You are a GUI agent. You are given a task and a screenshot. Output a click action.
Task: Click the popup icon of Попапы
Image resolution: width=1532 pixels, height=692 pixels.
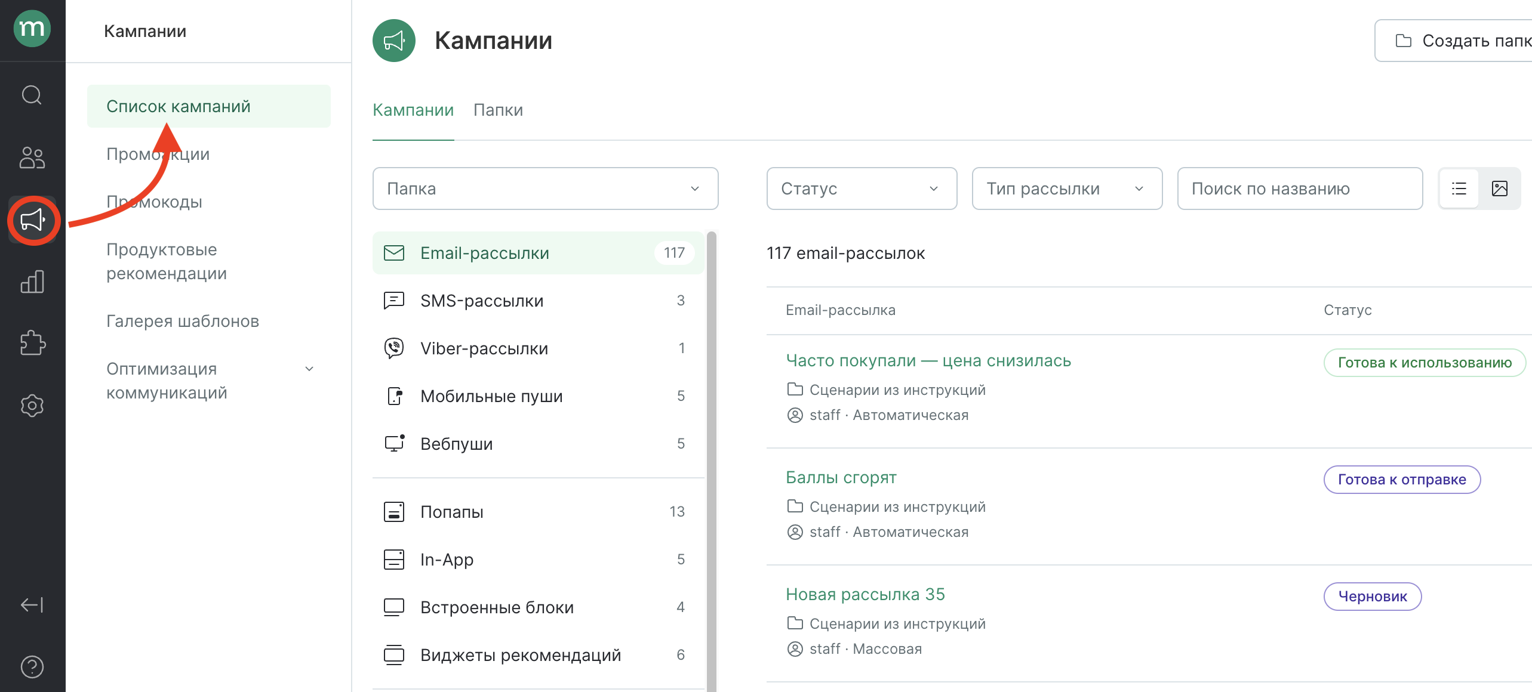(x=394, y=512)
